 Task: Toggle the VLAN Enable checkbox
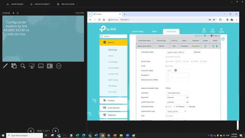coord(167,66)
